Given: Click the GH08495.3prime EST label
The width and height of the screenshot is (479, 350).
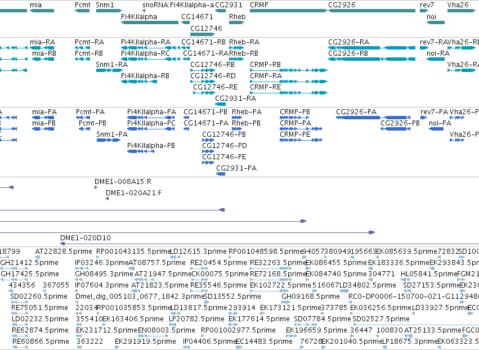Looking at the screenshot, I should [x=104, y=274].
